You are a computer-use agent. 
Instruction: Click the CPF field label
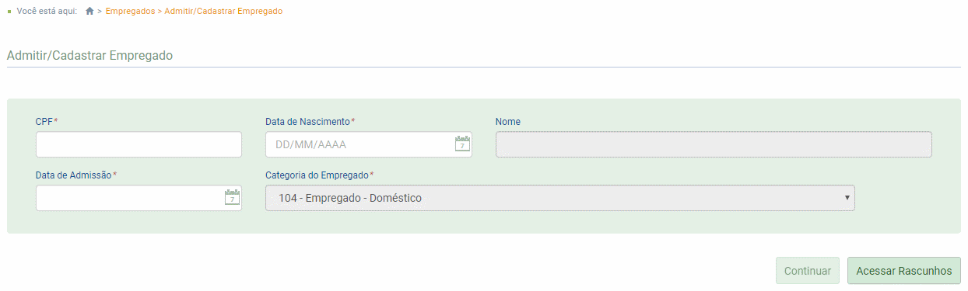(47, 122)
